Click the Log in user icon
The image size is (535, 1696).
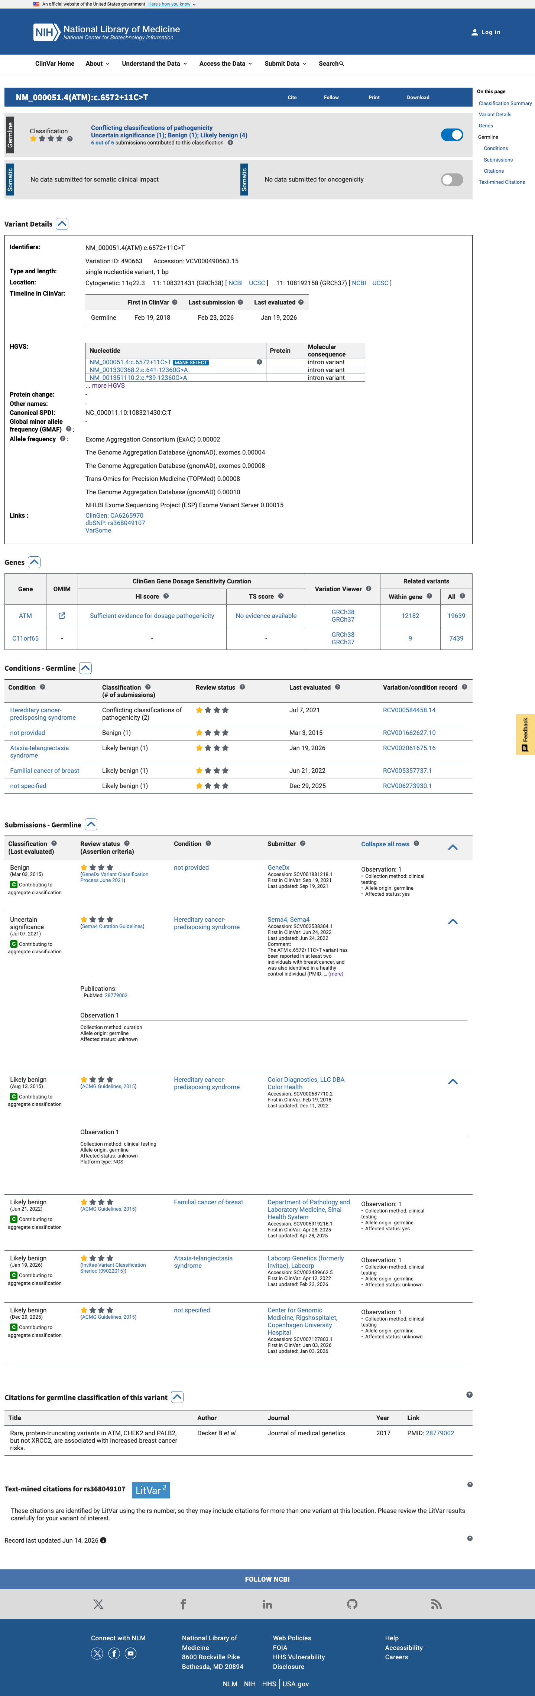pos(474,32)
